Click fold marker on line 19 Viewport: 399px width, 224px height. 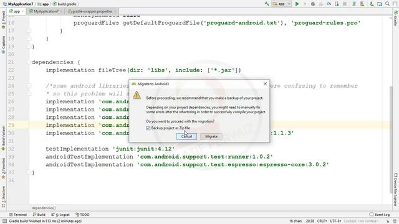pos(29,47)
